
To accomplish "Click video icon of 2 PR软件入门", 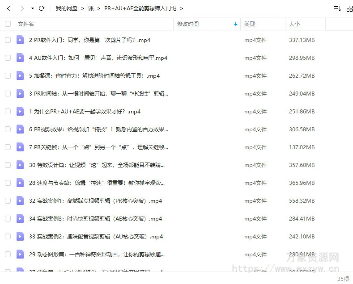I will (x=20, y=40).
